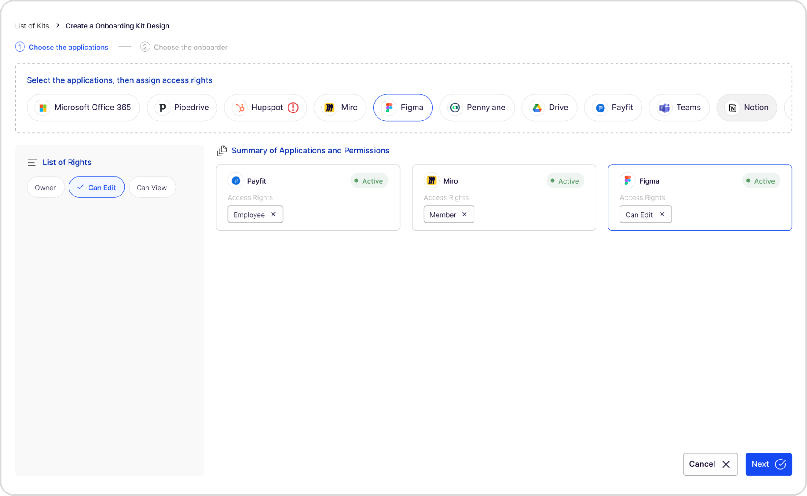Remove the Employee right from Payfit
The width and height of the screenshot is (807, 496).
click(x=273, y=214)
